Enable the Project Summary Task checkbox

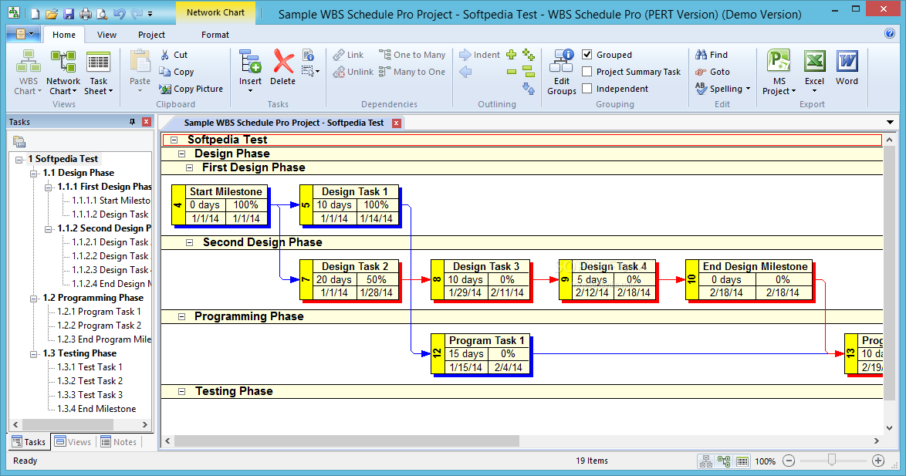point(587,72)
